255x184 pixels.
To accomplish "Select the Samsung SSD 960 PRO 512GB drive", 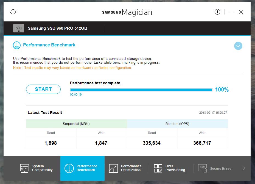I will point(58,28).
